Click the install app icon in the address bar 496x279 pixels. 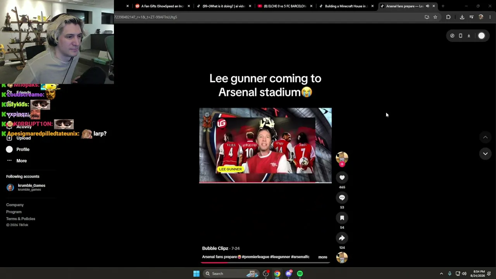tap(427, 17)
